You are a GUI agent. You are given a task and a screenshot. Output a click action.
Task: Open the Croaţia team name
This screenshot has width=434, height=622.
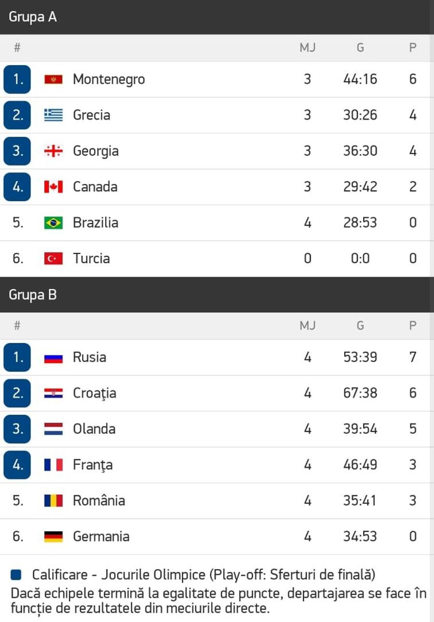95,394
